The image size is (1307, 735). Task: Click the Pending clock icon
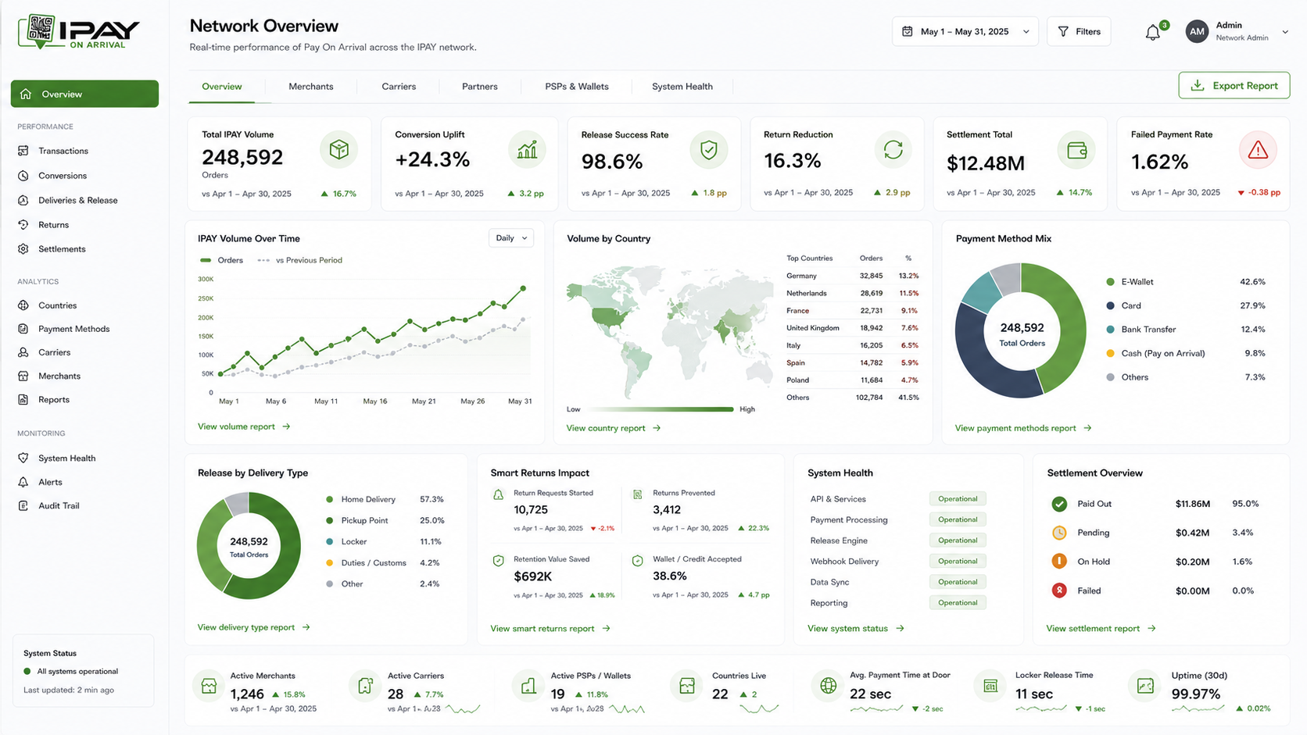[1059, 533]
